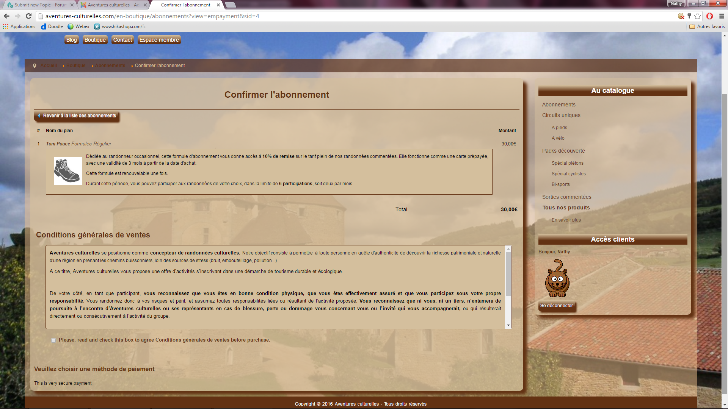This screenshot has height=409, width=728.
Task: Open the Boutique menu item
Action: point(95,40)
